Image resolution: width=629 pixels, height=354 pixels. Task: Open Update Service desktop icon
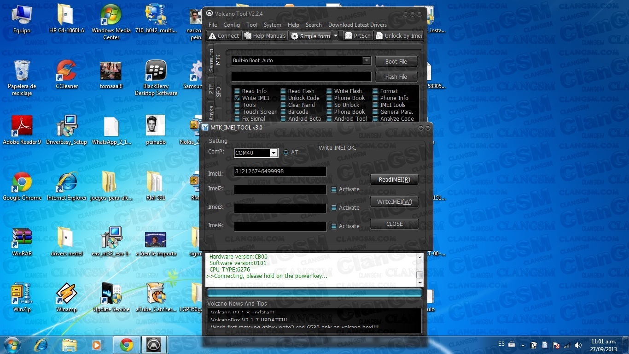click(111, 298)
